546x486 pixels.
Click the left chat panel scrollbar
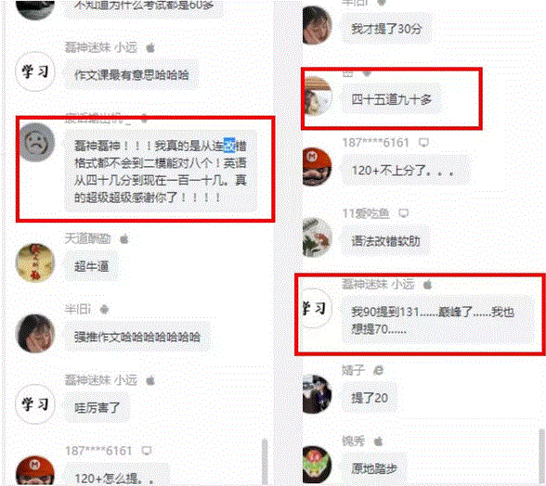click(x=265, y=461)
